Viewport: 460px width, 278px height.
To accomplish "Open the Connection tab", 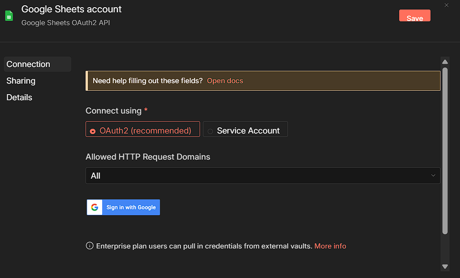I will point(29,64).
